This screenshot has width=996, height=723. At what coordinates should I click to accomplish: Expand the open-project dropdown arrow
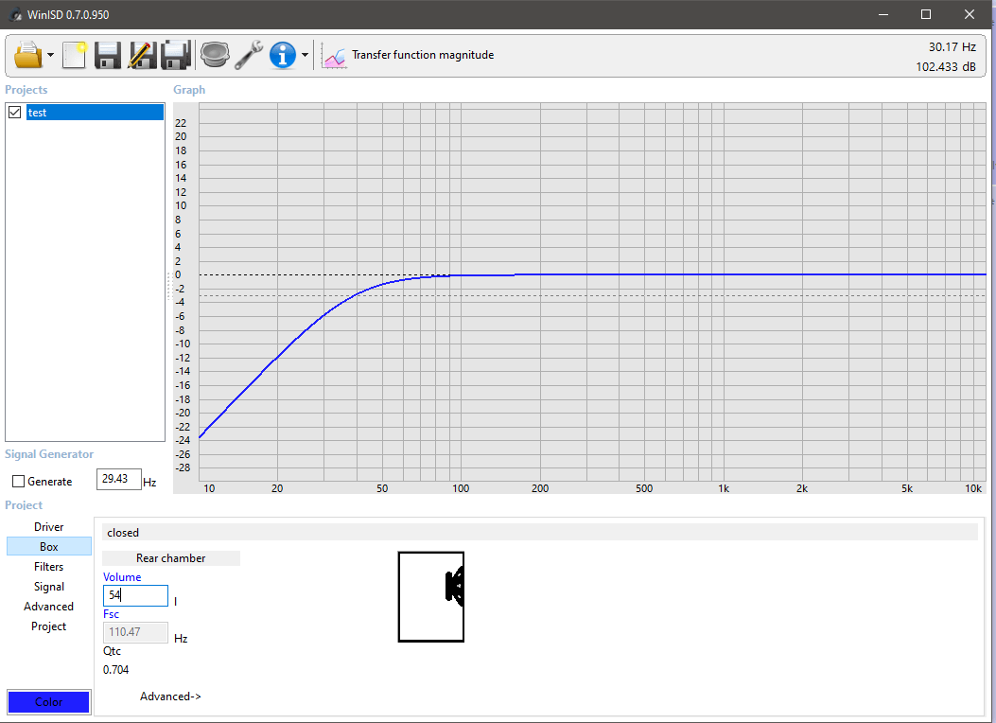click(50, 55)
